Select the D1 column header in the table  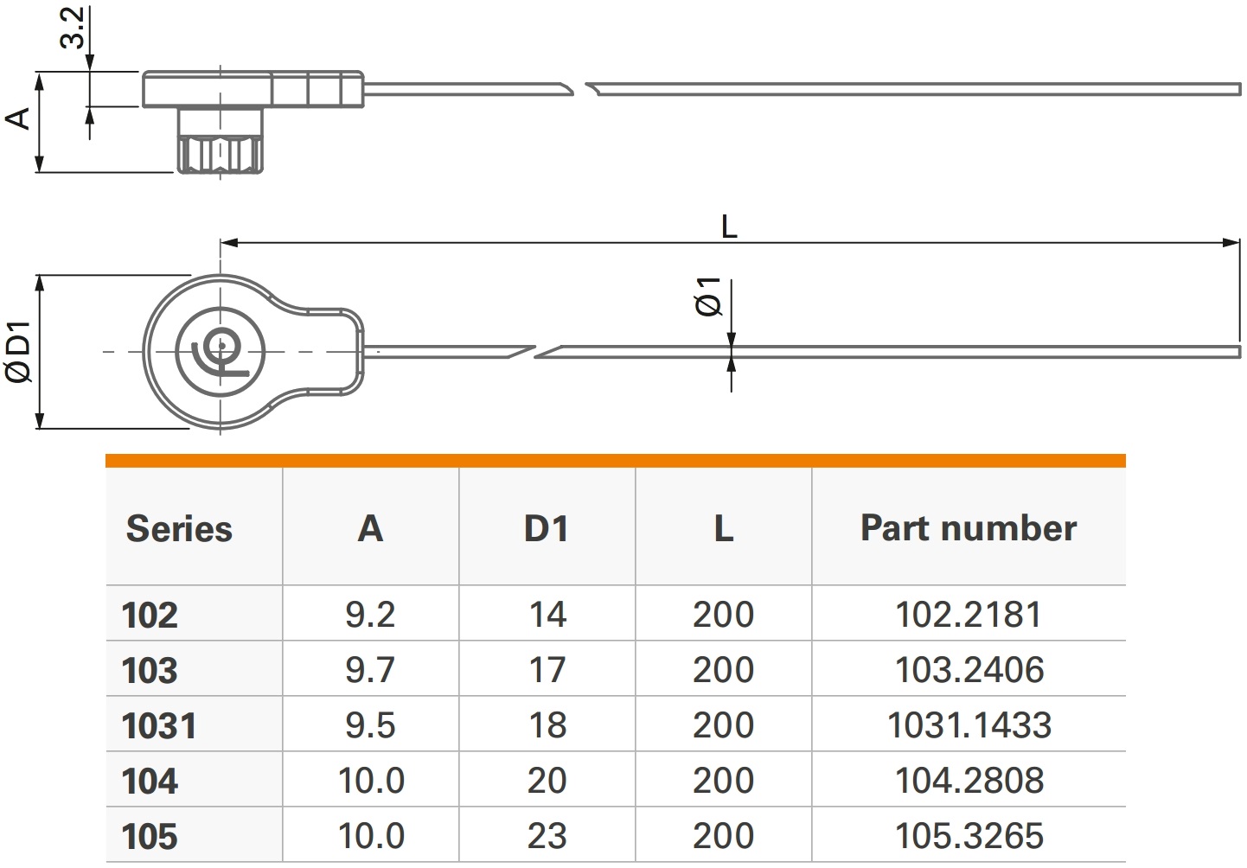click(x=546, y=528)
